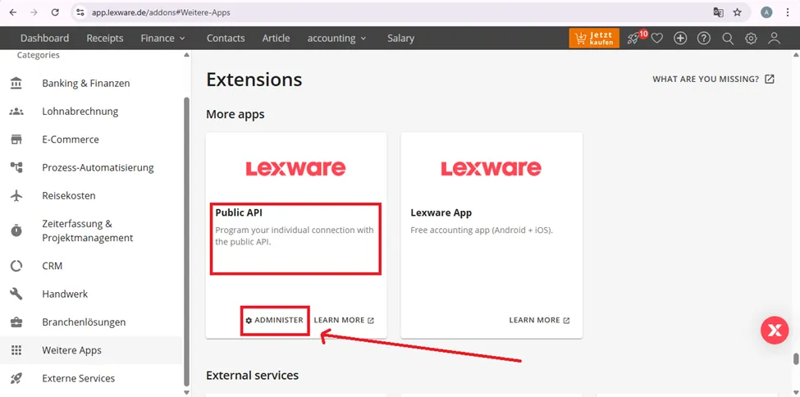
Task: Click the sidebar scroll-down arrow
Action: click(x=186, y=391)
